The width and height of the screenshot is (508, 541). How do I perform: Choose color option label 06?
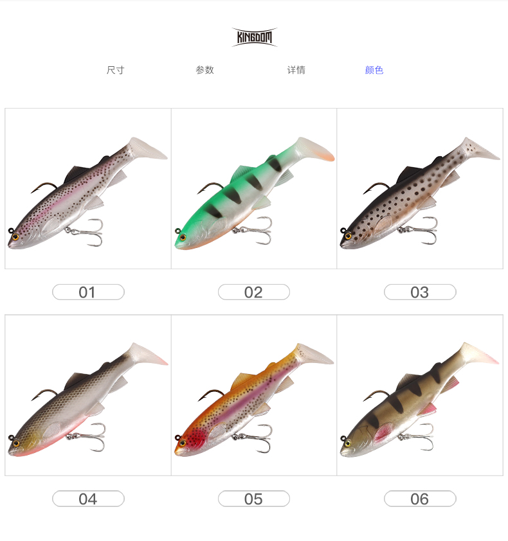(420, 499)
